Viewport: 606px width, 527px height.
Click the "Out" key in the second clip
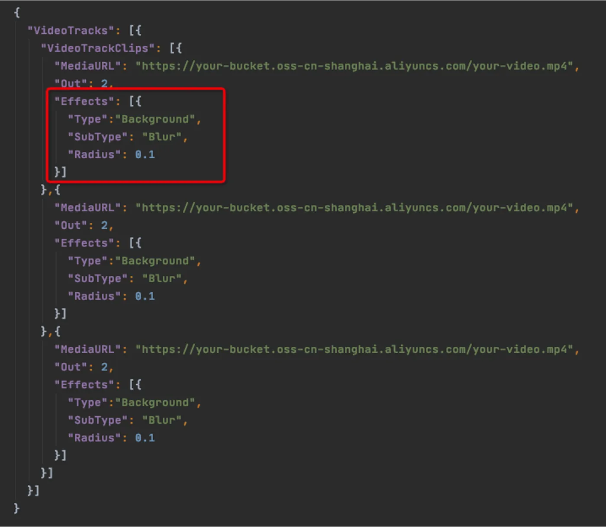(71, 226)
